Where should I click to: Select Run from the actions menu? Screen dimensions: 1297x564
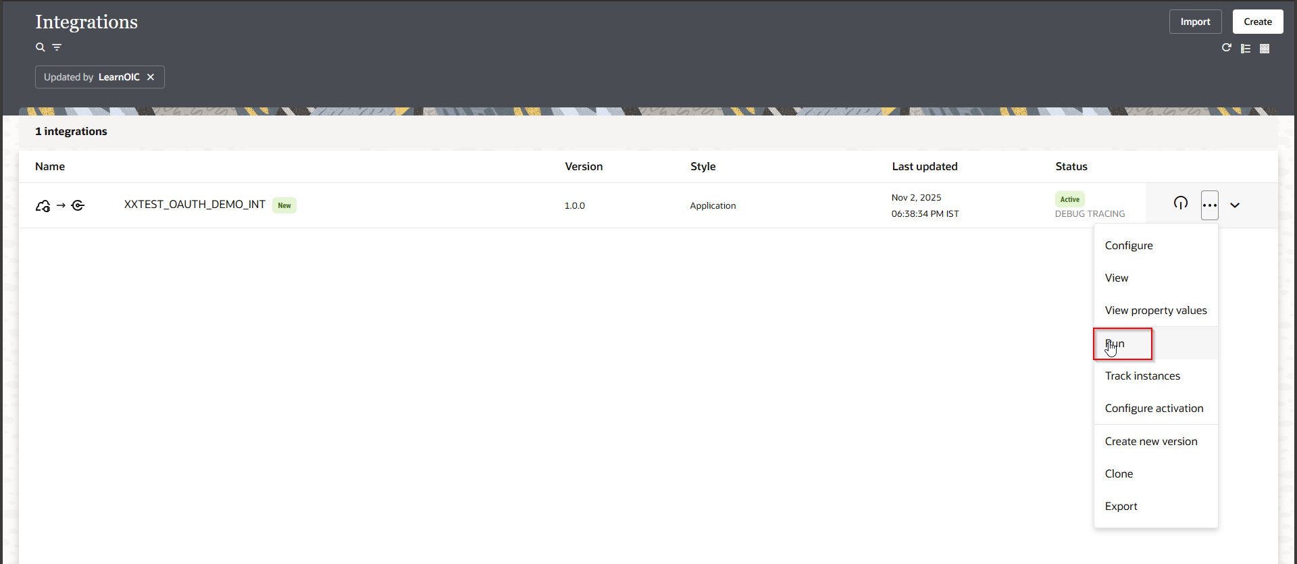tap(1115, 344)
